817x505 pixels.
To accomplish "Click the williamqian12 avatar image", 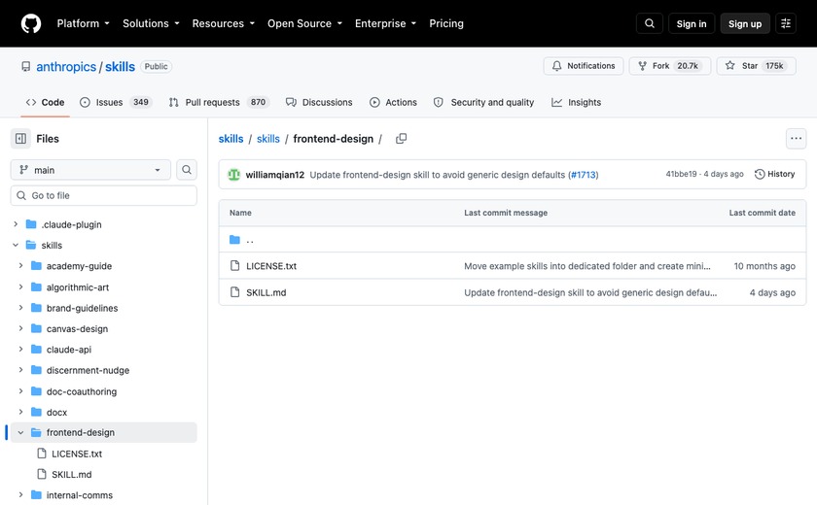I will point(234,175).
